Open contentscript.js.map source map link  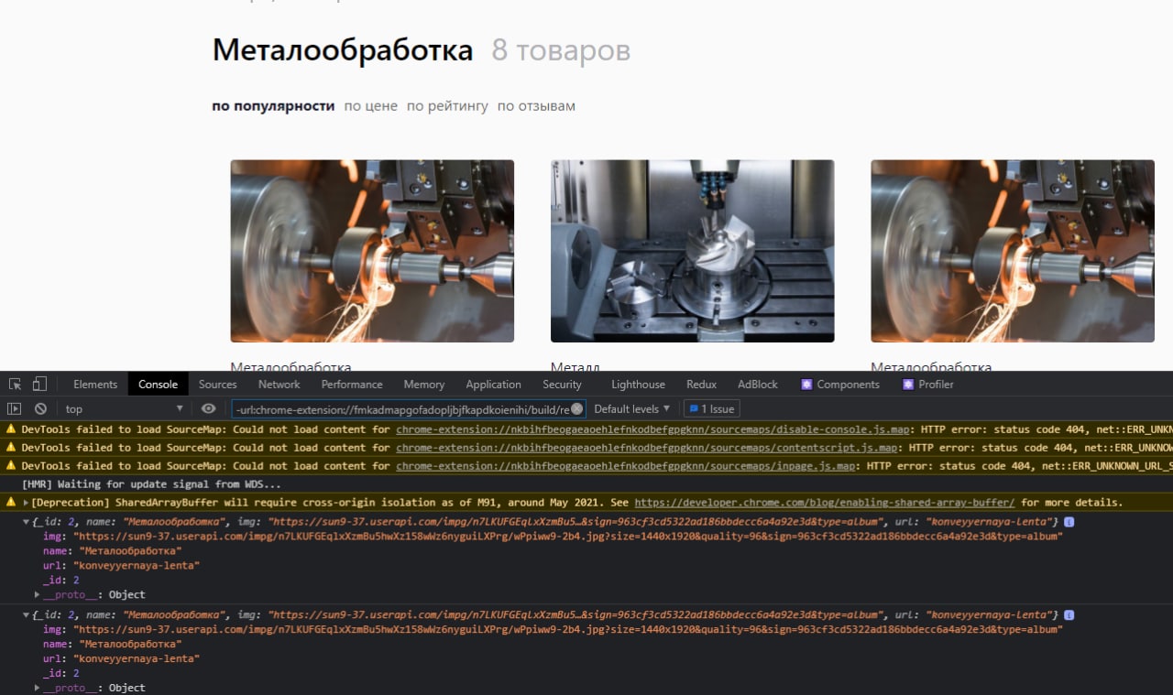647,448
